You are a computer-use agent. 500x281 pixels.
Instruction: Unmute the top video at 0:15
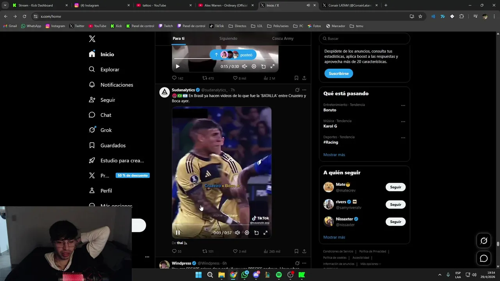(x=245, y=66)
